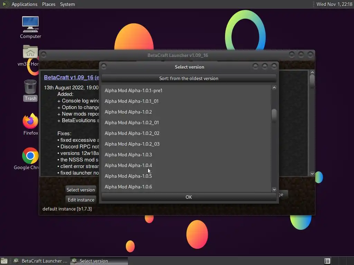This screenshot has width=354, height=265.
Task: Click Select version button in launcher window
Action: click(x=81, y=190)
